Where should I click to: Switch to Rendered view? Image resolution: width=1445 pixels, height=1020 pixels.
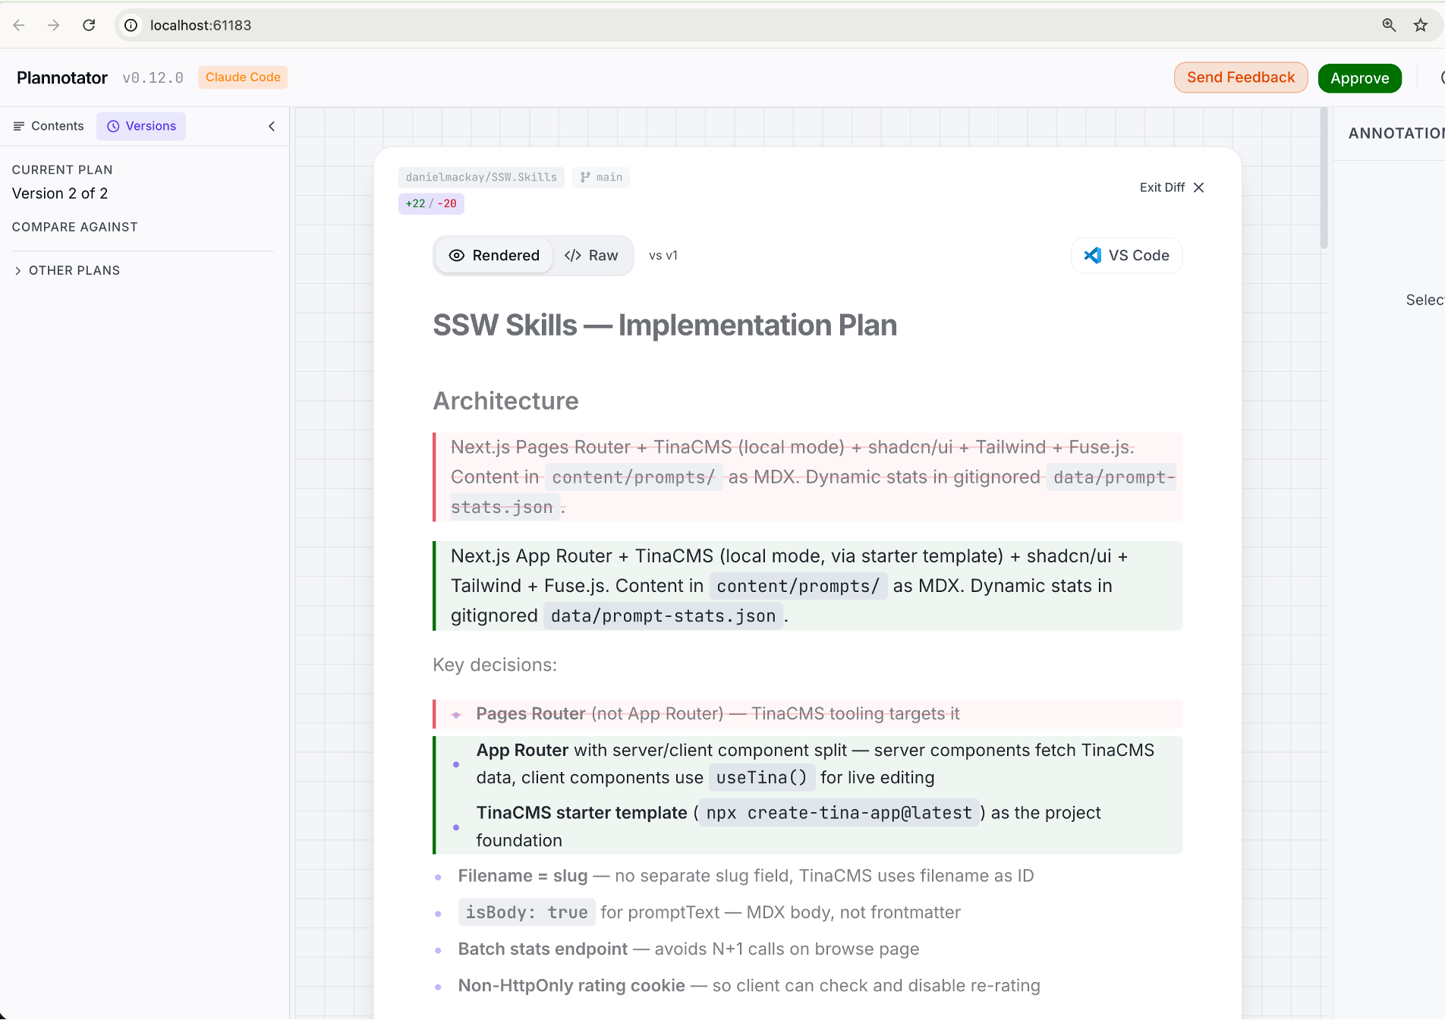tap(494, 255)
